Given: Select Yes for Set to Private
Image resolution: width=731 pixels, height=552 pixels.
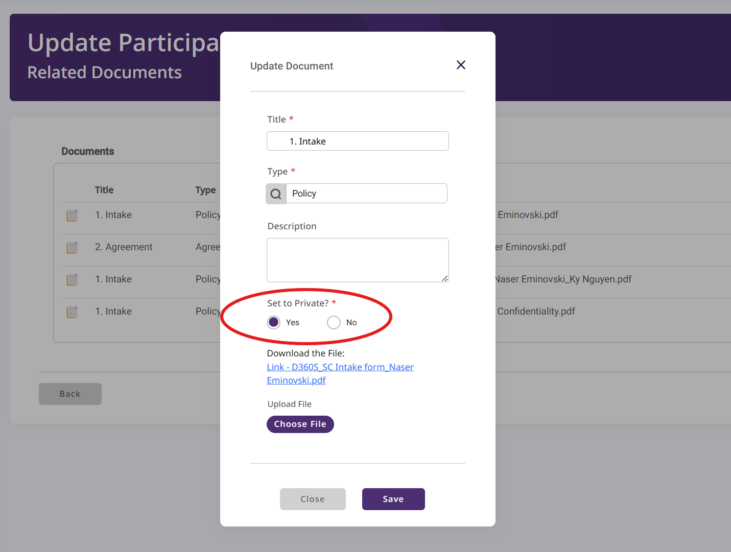Looking at the screenshot, I should pyautogui.click(x=274, y=322).
